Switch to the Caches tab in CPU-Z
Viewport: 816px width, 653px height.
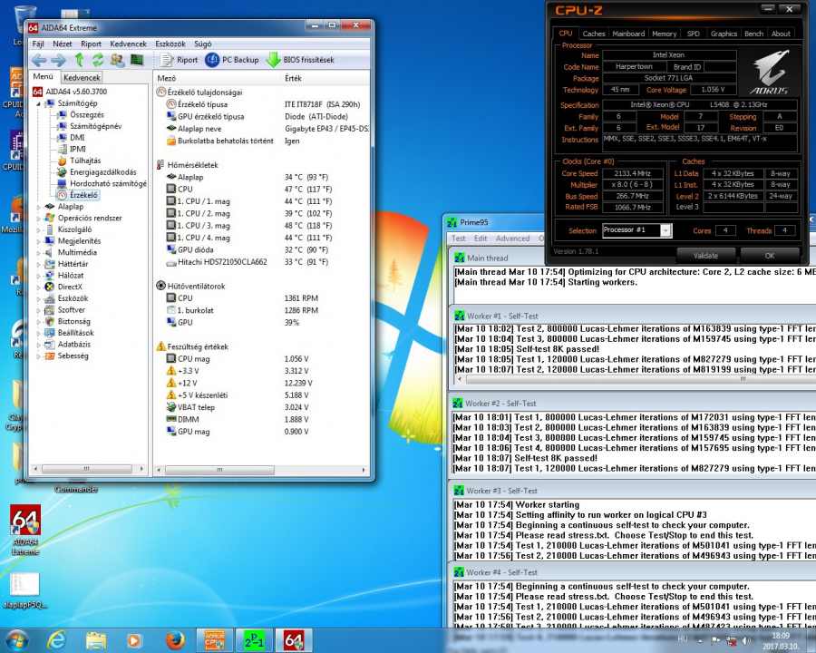(x=593, y=34)
